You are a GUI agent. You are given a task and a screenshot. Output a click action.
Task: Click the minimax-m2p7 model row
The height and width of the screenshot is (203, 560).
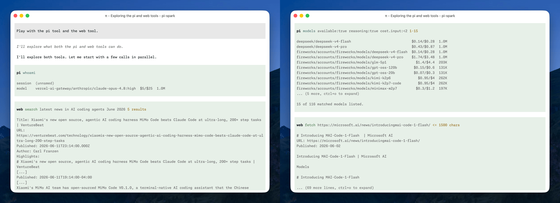click(x=372, y=88)
